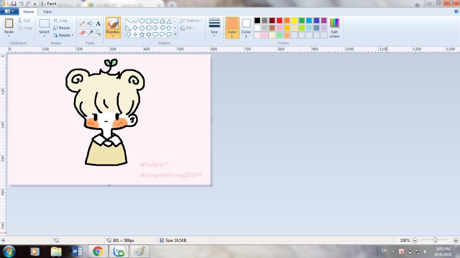Click the Save icon in title bar

(x=13, y=4)
